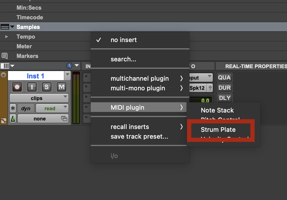Toggle QUA quantize in Real-Time Properties
This screenshot has width=287, height=200.
[x=225, y=77]
